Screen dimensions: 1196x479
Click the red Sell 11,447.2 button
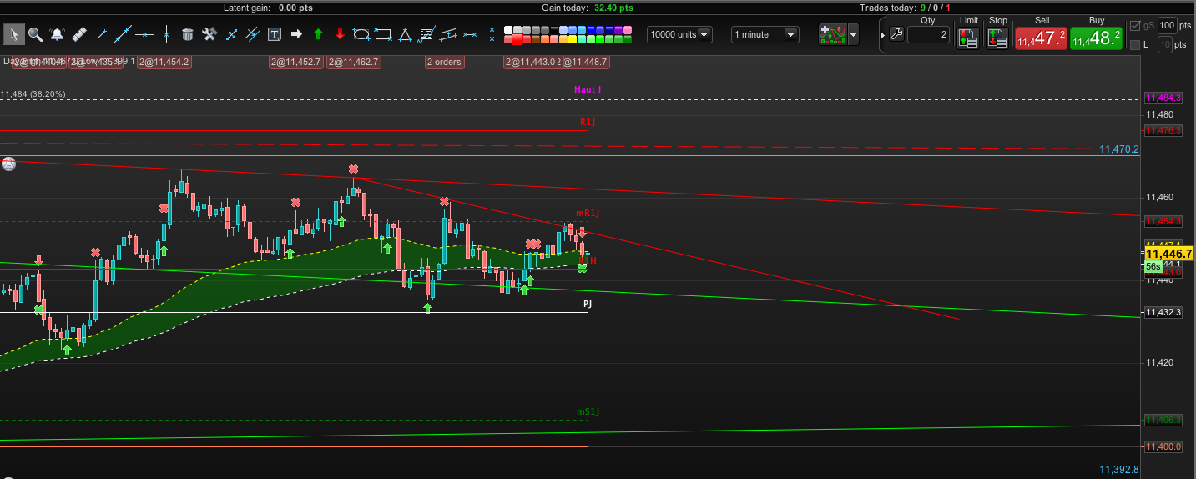pos(1041,38)
